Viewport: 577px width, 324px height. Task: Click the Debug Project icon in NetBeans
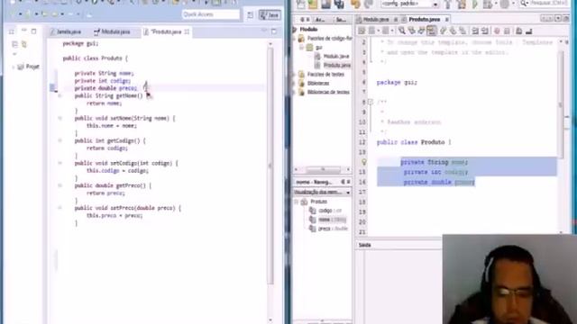(x=488, y=4)
